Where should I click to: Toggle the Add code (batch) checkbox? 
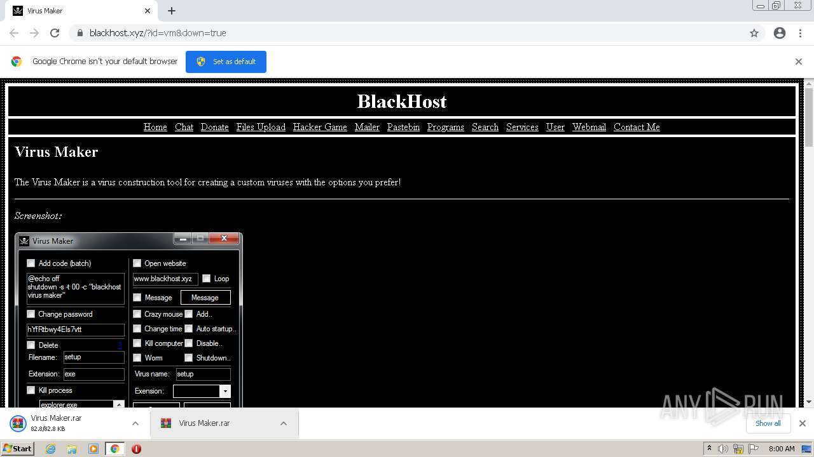coord(31,263)
